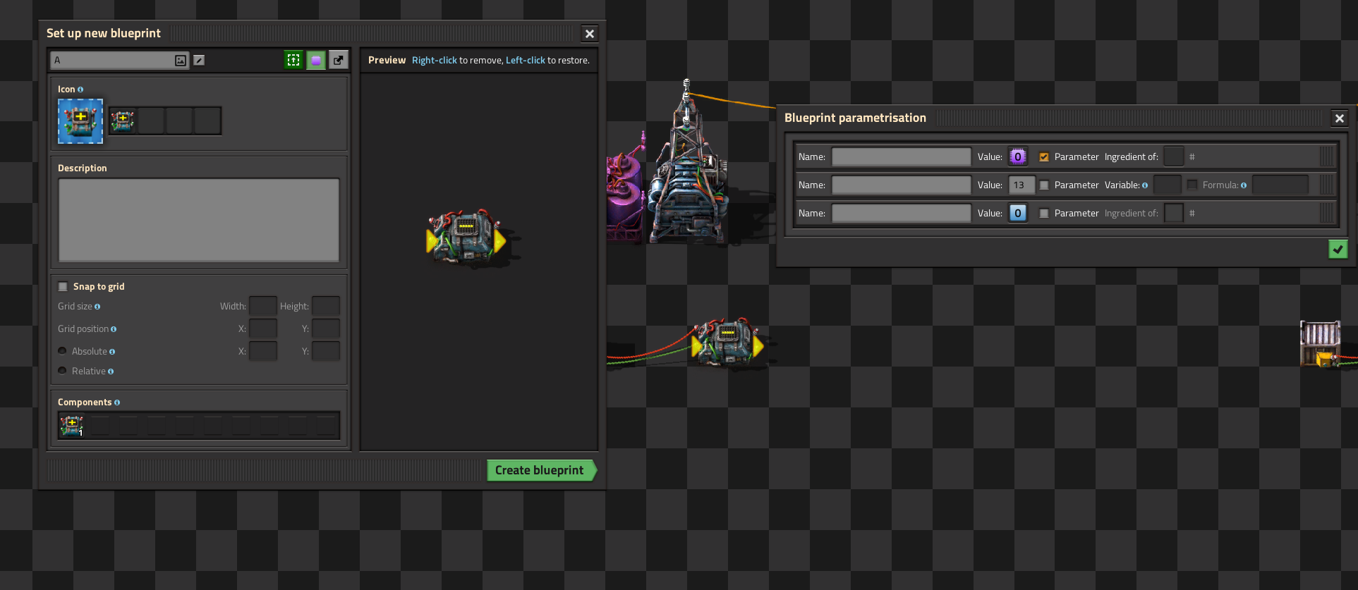Check the Parameter checkbox in the 13 row
Image resolution: width=1358 pixels, height=590 pixels.
(x=1044, y=185)
